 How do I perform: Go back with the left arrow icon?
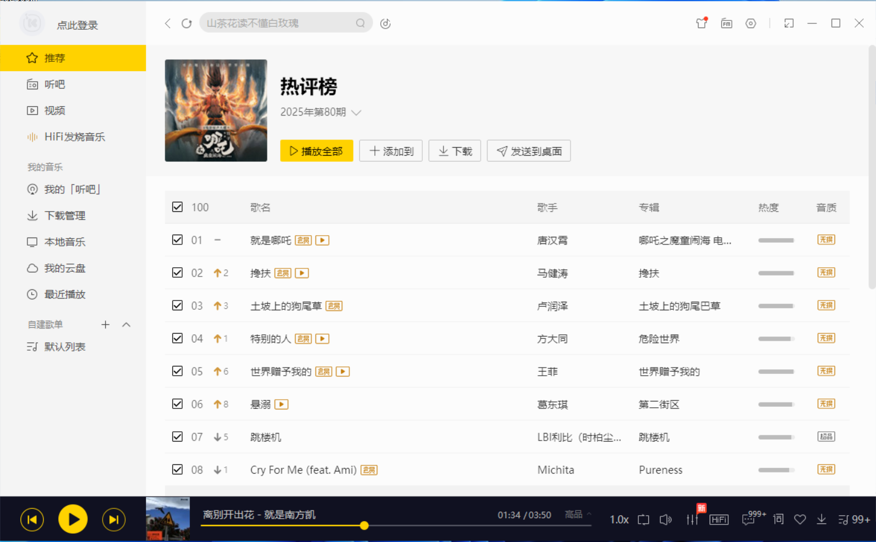[x=168, y=23]
